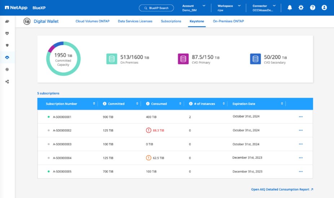Viewport: 334px width, 198px height.
Task: Click the help question mark icon
Action: [x=312, y=8]
